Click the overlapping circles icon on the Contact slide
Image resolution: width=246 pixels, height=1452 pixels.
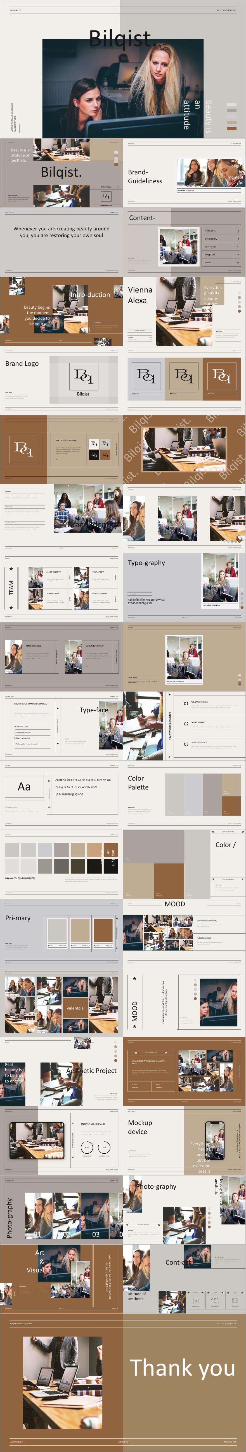(214, 1300)
